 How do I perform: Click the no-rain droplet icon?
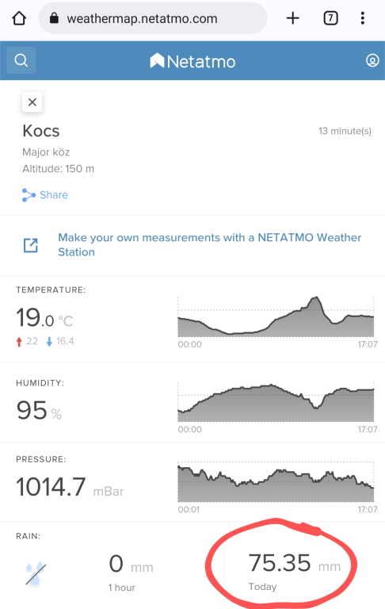[36, 573]
